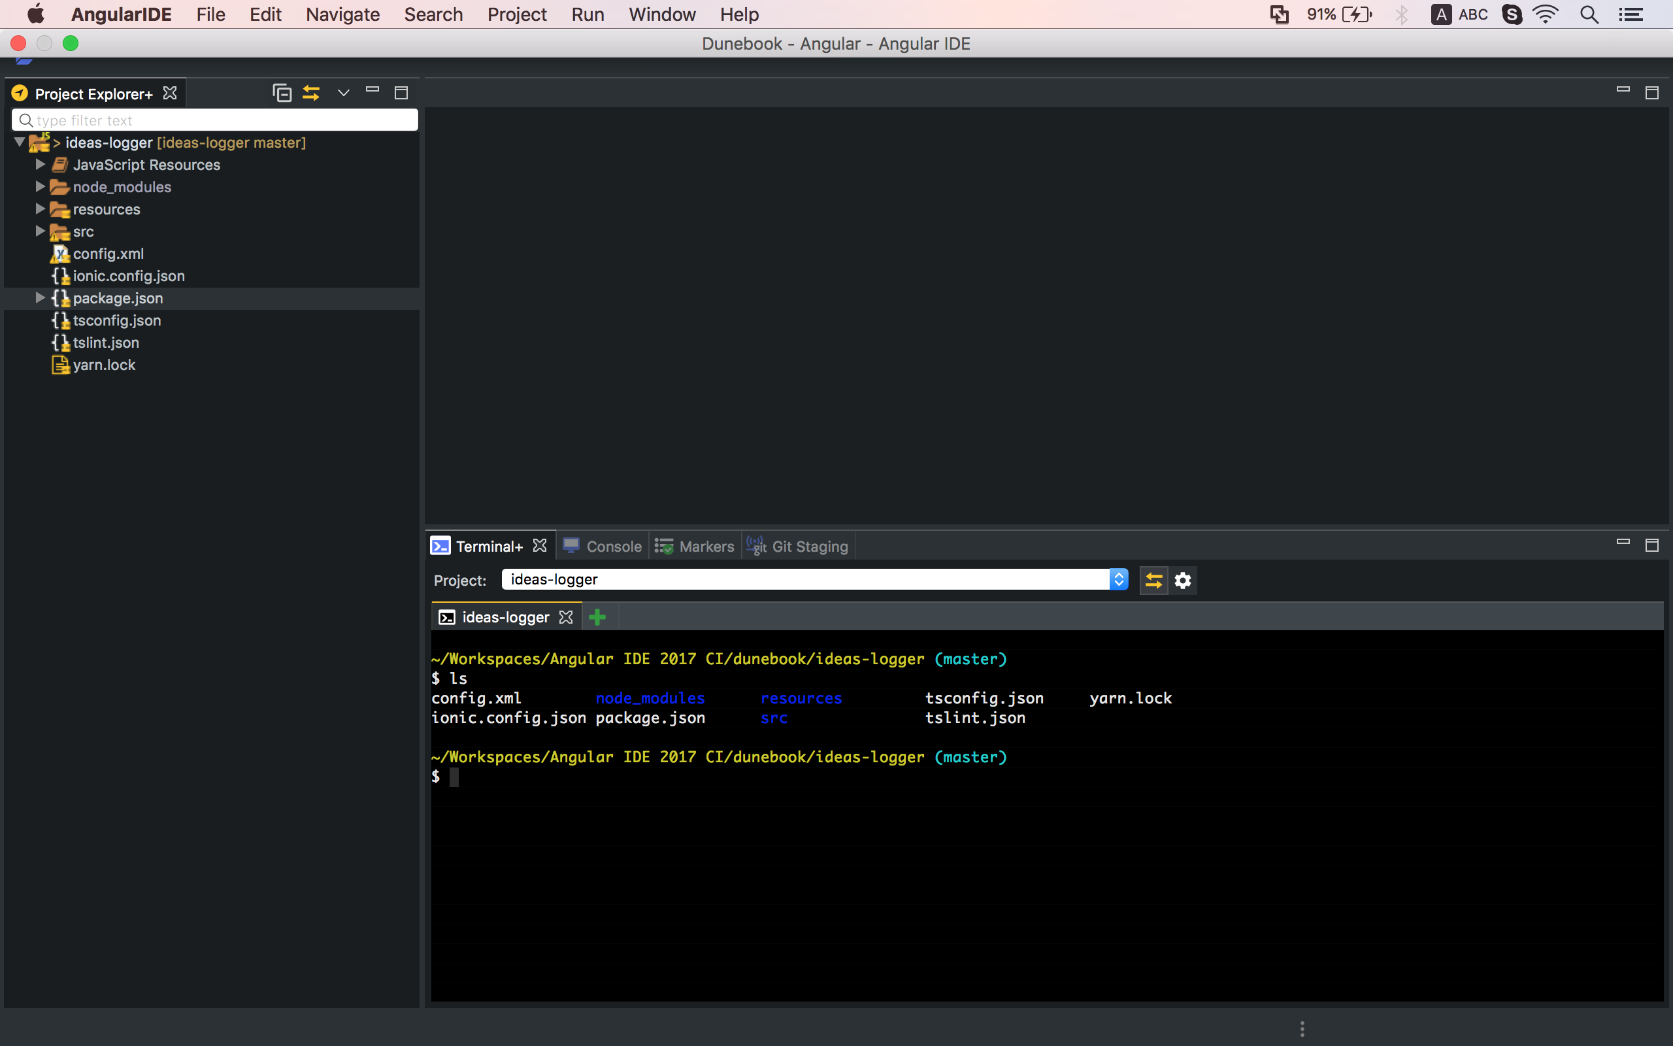The width and height of the screenshot is (1673, 1046).
Task: Click the yarn.lock file icon
Action: [x=60, y=365]
